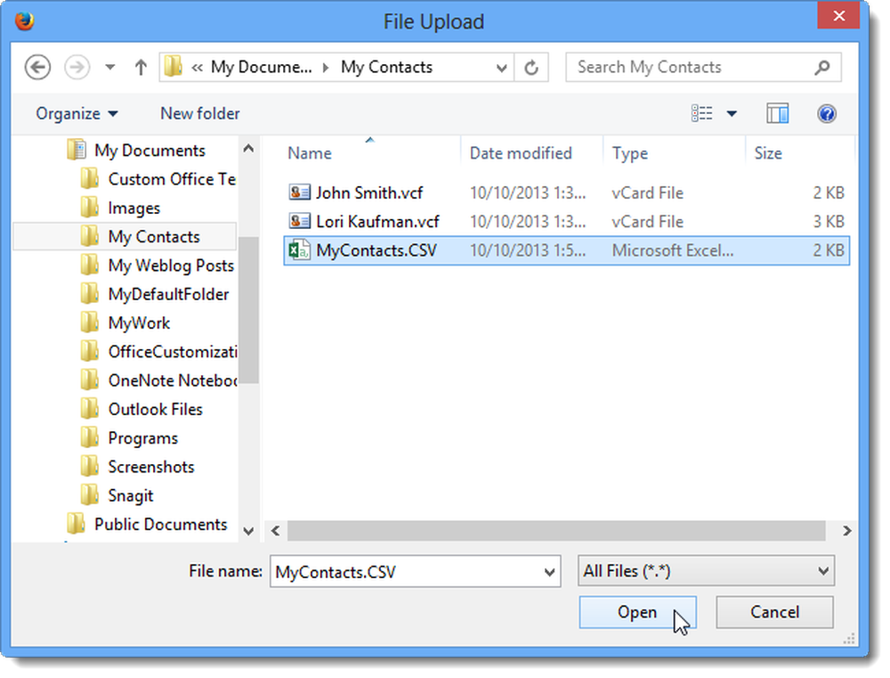890x678 pixels.
Task: Click the search magnifier icon
Action: (x=821, y=68)
